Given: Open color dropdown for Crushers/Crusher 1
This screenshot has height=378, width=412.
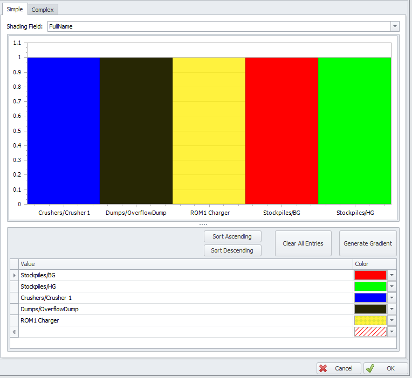Looking at the screenshot, I should [x=392, y=298].
